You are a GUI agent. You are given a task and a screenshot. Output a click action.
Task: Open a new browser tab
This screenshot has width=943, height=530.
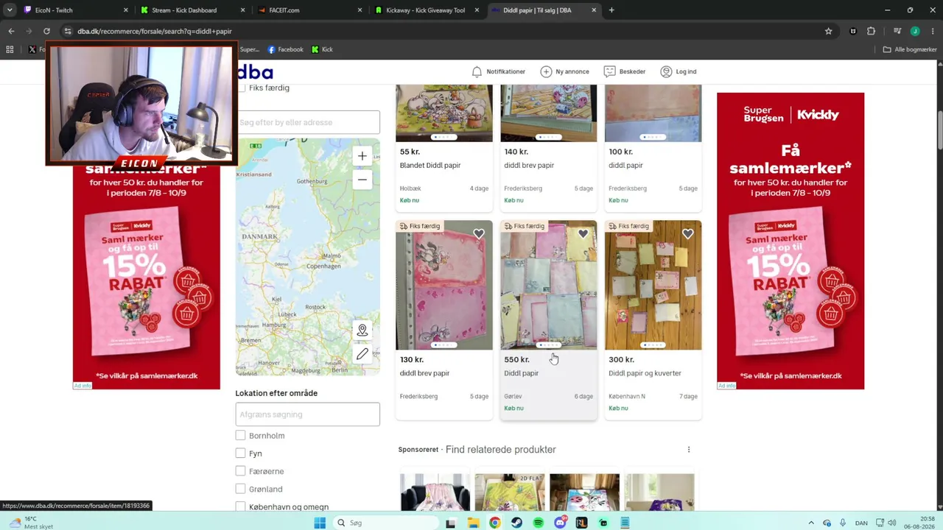(x=611, y=10)
